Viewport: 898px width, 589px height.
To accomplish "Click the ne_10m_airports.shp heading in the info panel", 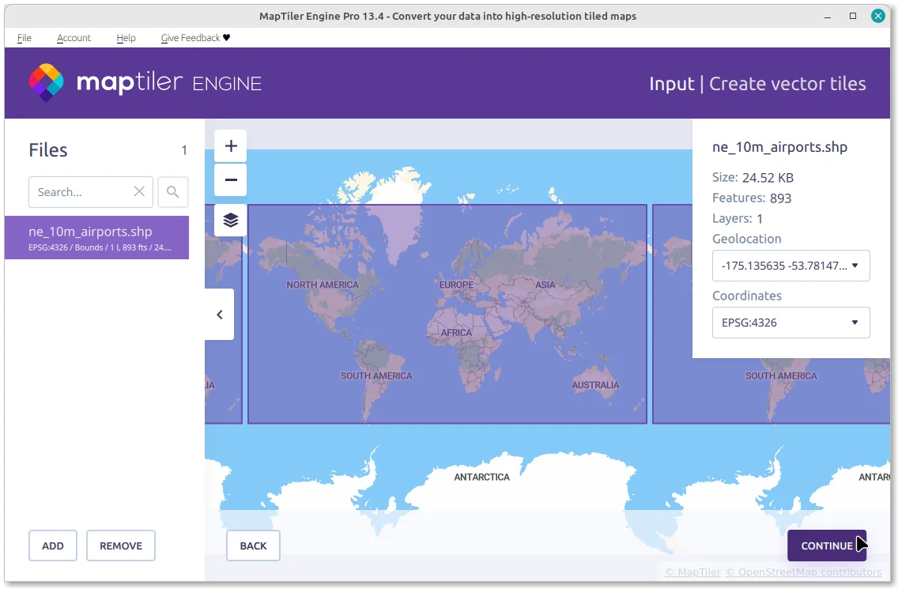I will pos(779,147).
